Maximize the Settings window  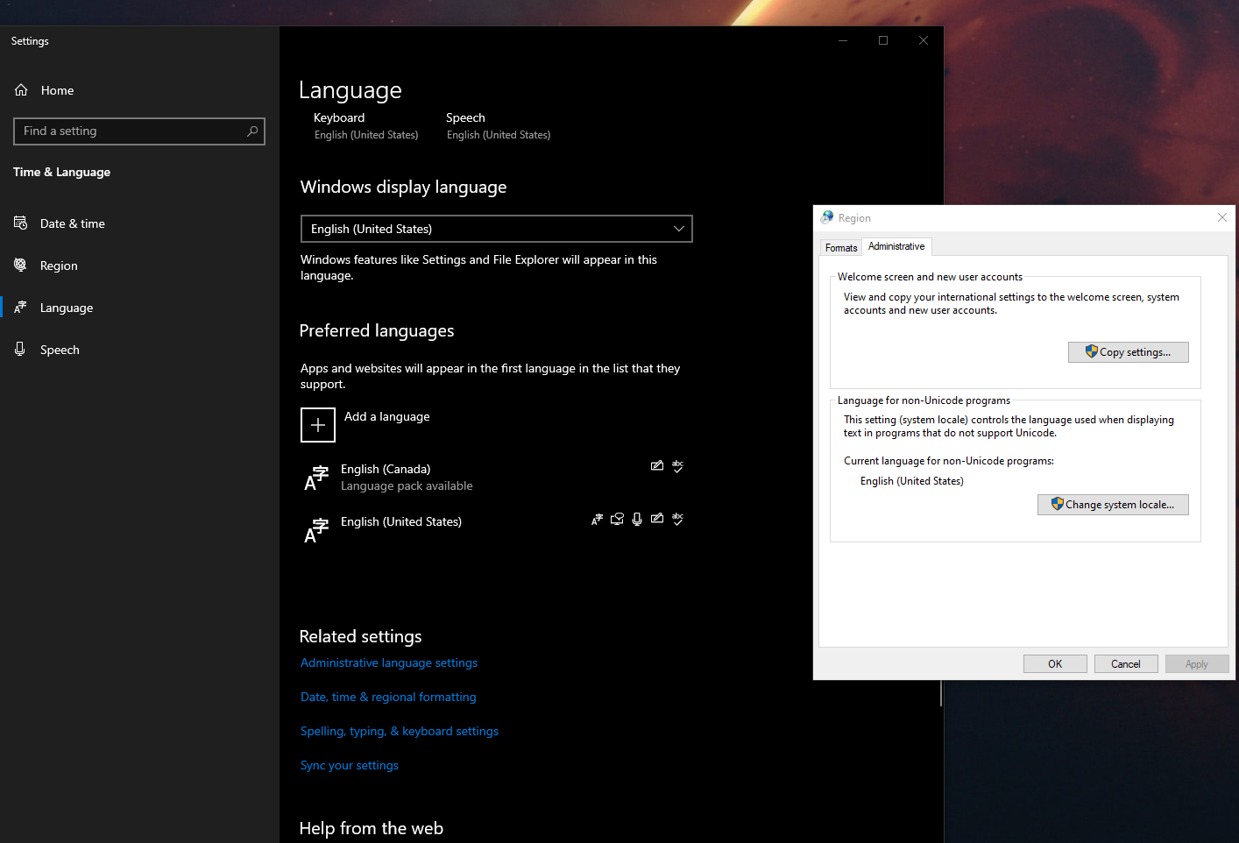[x=883, y=40]
